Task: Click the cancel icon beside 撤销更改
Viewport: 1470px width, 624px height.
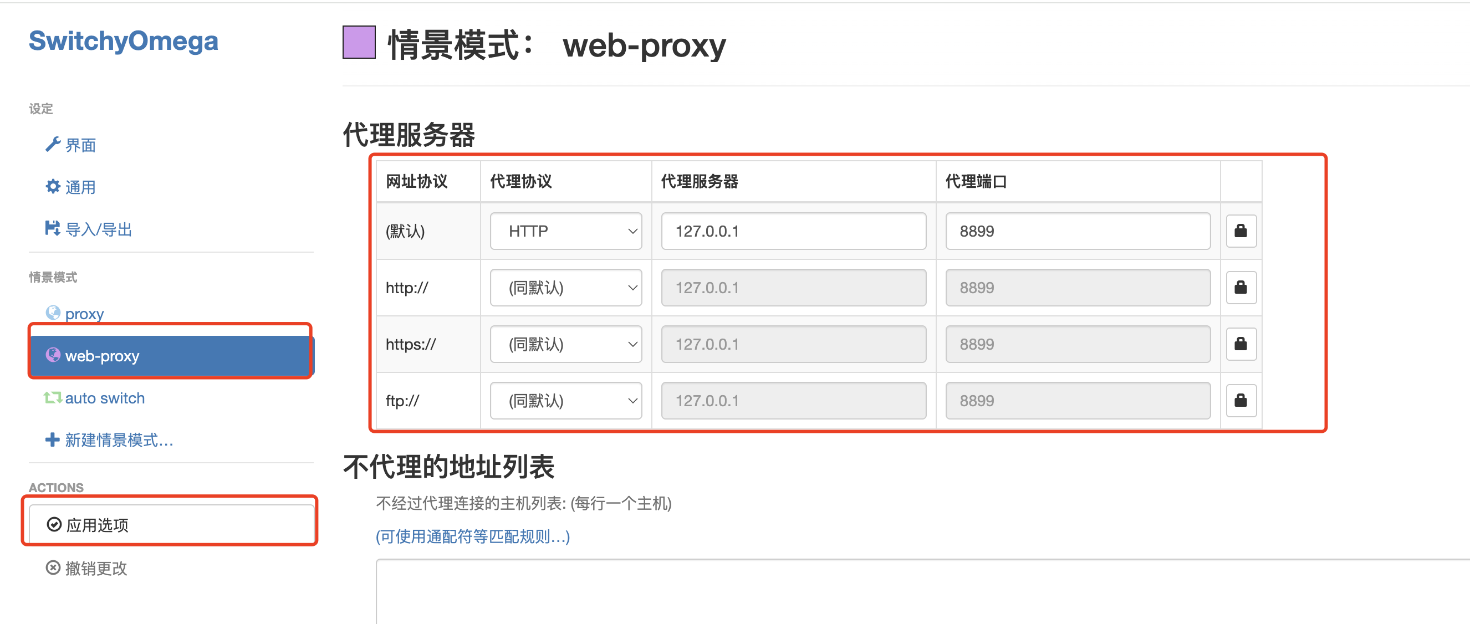Action: click(x=53, y=567)
